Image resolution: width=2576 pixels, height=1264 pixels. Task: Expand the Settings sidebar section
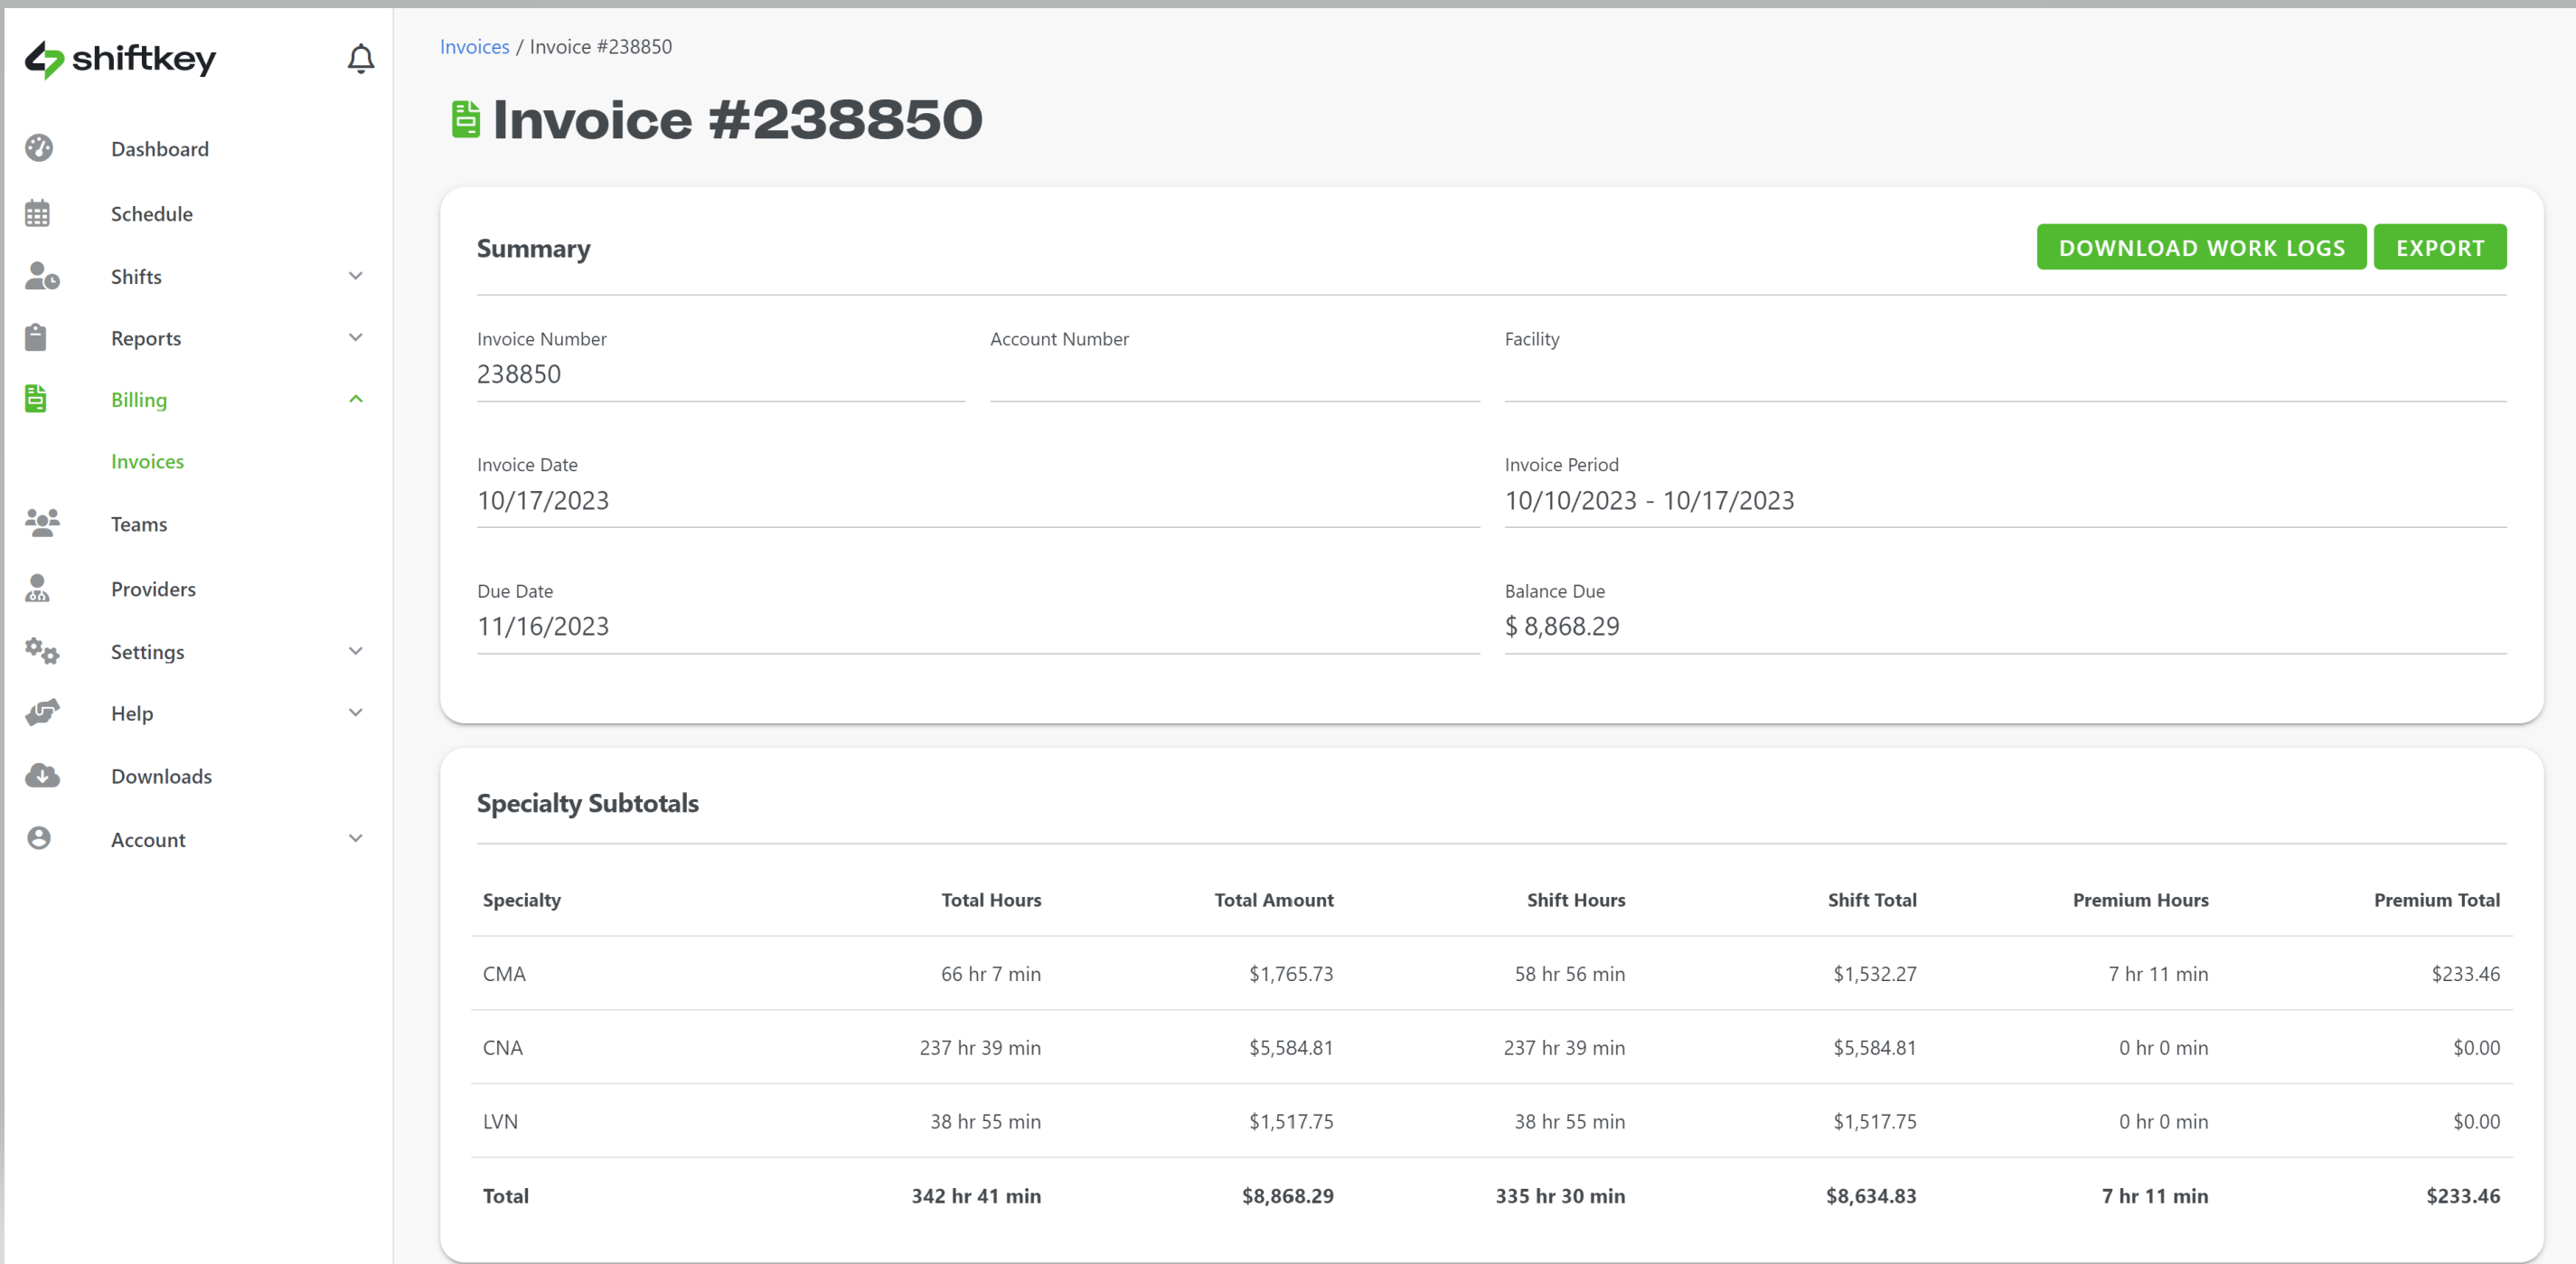coord(356,651)
